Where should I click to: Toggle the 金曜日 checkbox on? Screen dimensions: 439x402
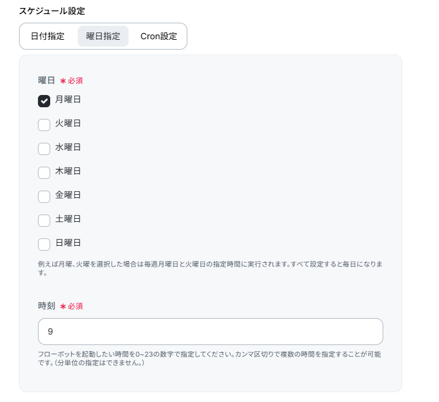(44, 197)
